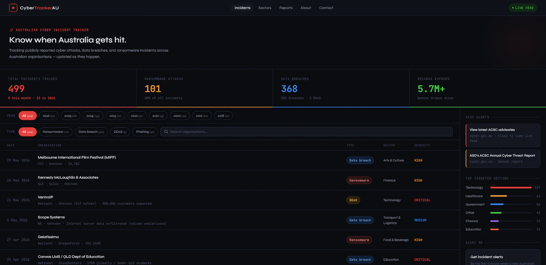This screenshot has height=265, width=546.
Task: Click the ORGANISATION column header
Action: pos(49,145)
